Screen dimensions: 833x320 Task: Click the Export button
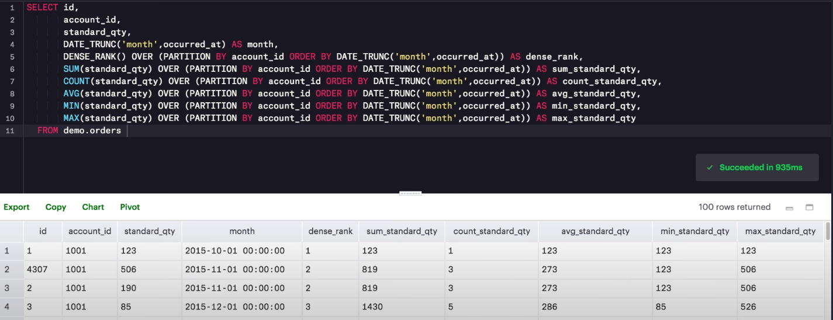coord(16,207)
